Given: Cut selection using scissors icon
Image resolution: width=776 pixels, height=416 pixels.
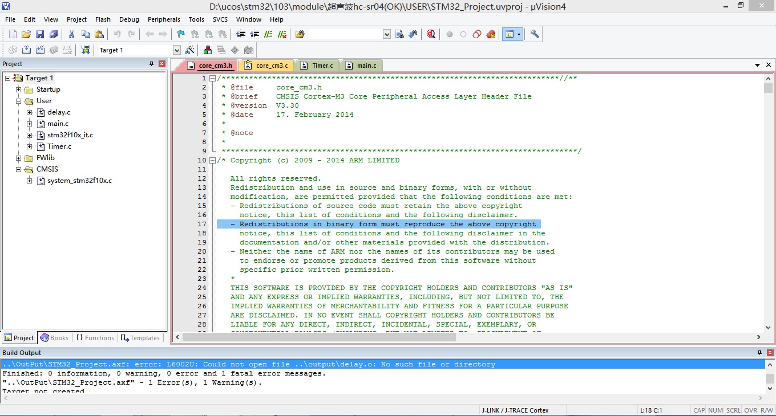Looking at the screenshot, I should click(72, 34).
